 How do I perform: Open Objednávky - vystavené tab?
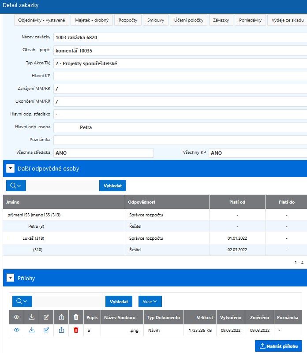41,20
